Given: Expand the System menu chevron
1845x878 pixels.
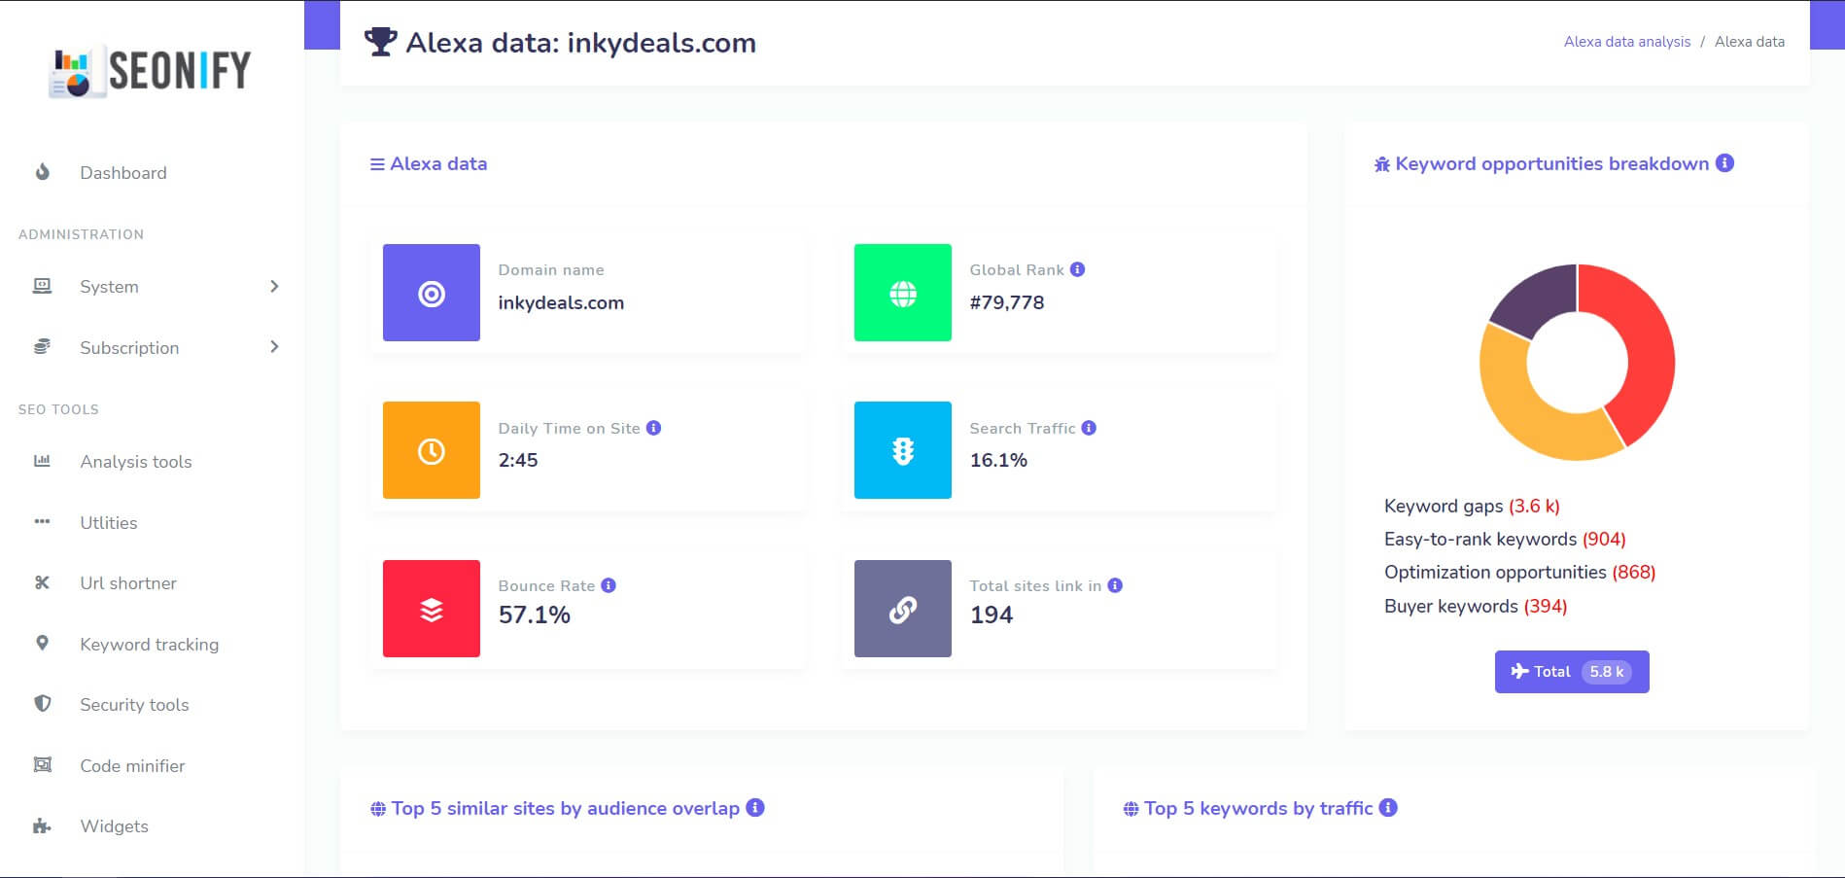Looking at the screenshot, I should 274,286.
